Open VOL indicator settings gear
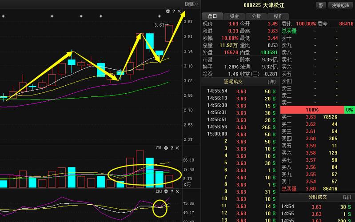Screen dimensions: 355x222 (x=166, y=148)
